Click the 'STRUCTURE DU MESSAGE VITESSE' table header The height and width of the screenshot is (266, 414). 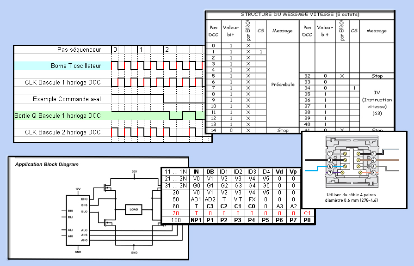300,14
